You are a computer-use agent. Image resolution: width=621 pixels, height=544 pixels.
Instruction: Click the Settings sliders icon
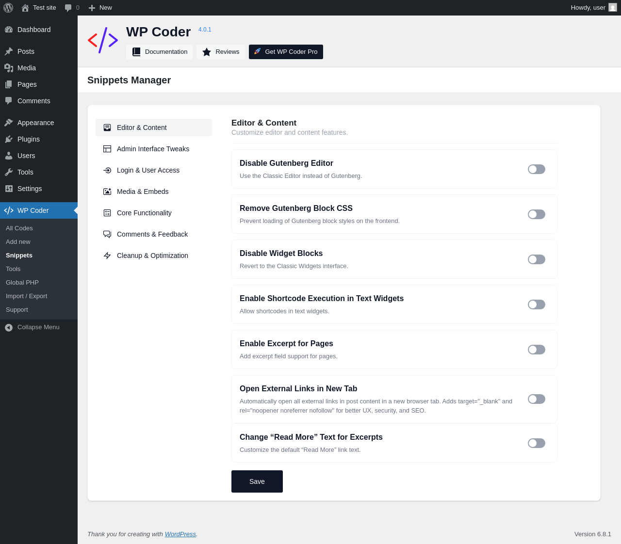(x=9, y=189)
